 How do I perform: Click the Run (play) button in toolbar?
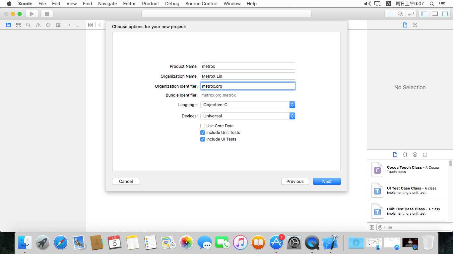tap(32, 14)
